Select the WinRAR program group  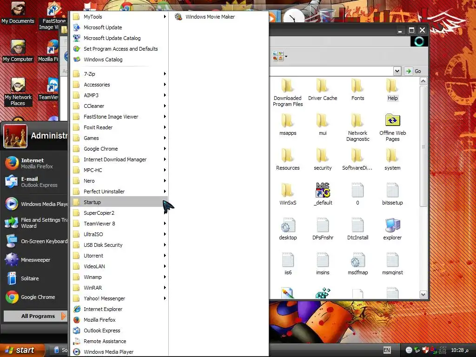(x=119, y=287)
